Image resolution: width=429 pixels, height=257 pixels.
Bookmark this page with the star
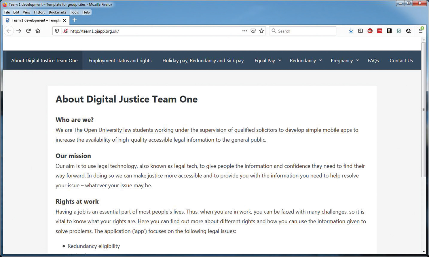click(x=261, y=31)
